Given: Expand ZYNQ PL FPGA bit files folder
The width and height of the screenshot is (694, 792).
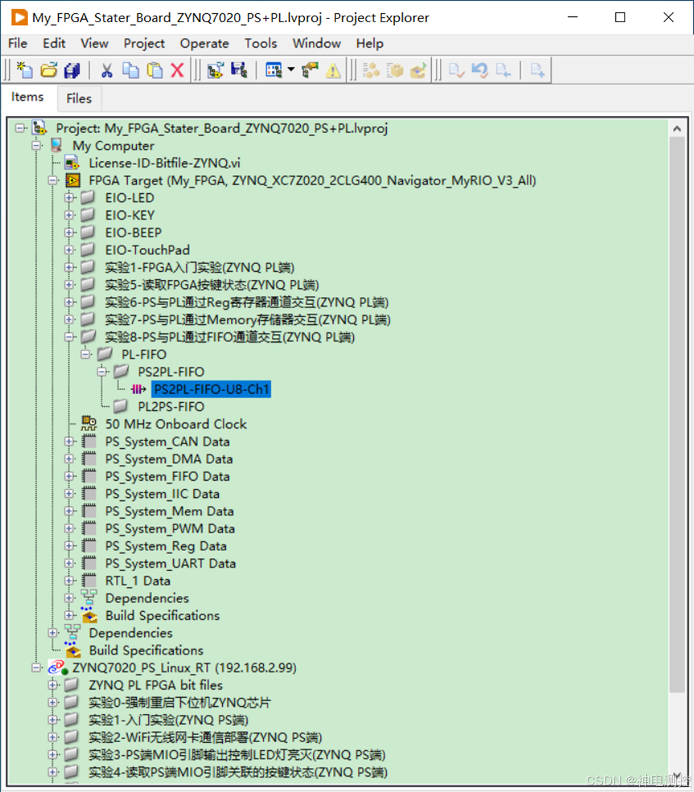Looking at the screenshot, I should tap(53, 685).
